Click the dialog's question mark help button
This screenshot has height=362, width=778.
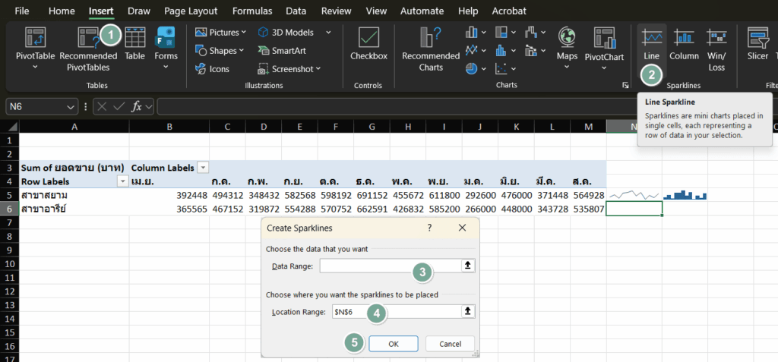click(429, 228)
